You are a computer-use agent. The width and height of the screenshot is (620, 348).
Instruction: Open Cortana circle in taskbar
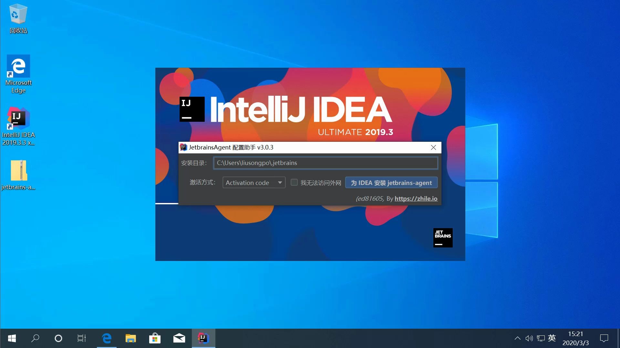coord(58,338)
